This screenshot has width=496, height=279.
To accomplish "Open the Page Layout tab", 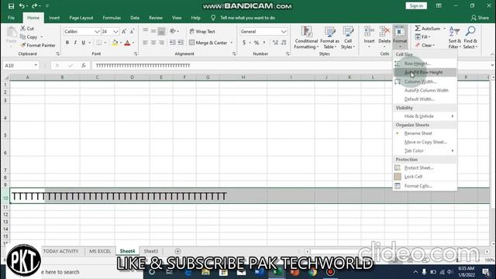I will (81, 18).
